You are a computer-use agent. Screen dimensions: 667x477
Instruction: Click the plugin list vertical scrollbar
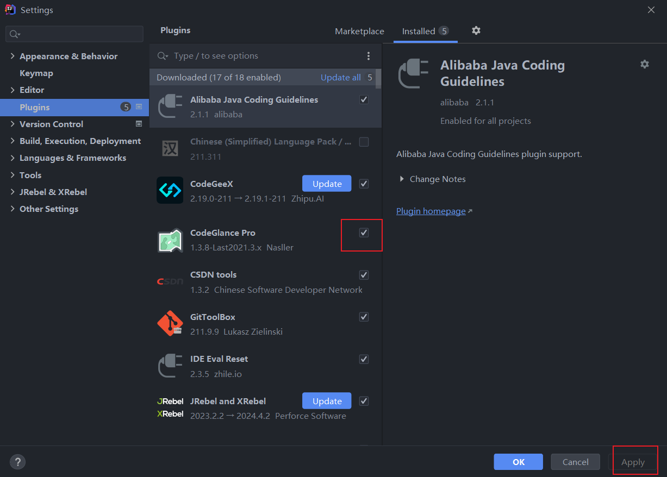(378, 78)
